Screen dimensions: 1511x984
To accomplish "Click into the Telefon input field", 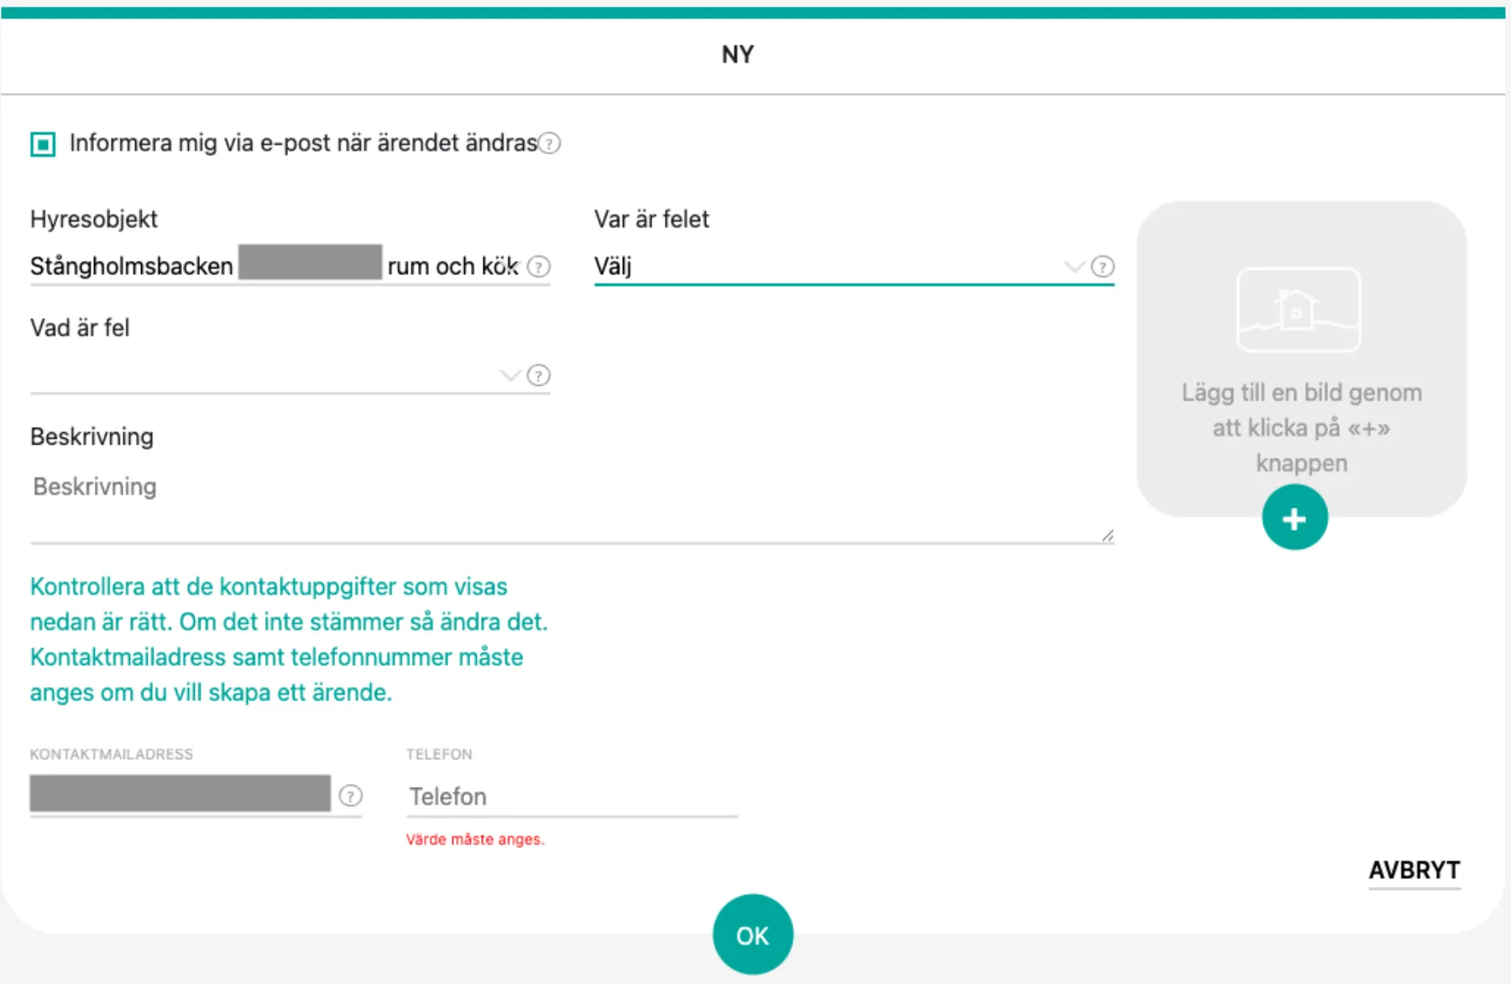I will coord(571,796).
